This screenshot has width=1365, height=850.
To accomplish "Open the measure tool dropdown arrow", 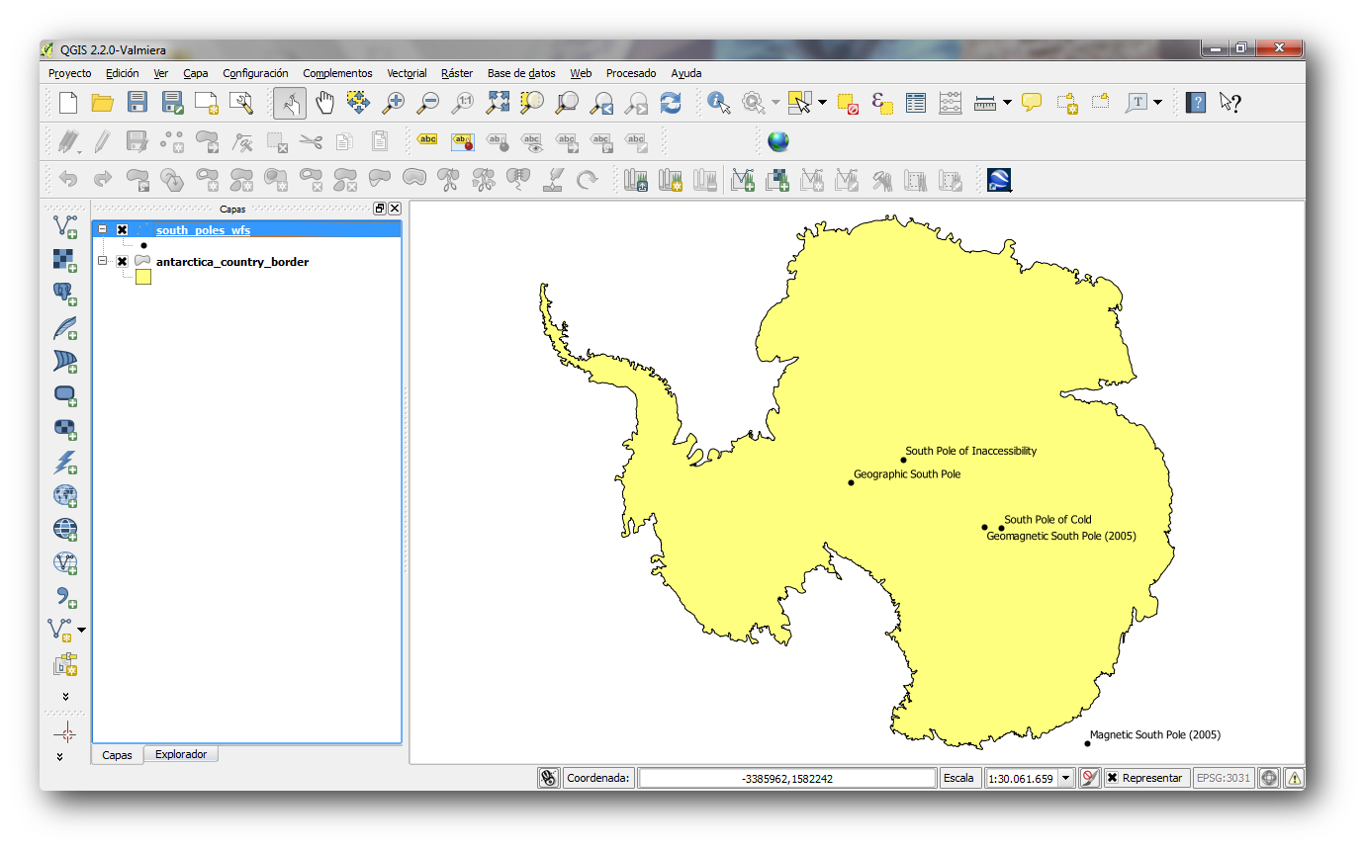I will point(1007,102).
